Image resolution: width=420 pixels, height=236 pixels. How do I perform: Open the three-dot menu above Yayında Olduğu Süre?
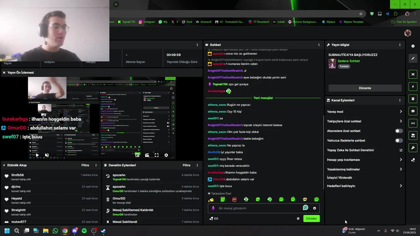point(197,45)
